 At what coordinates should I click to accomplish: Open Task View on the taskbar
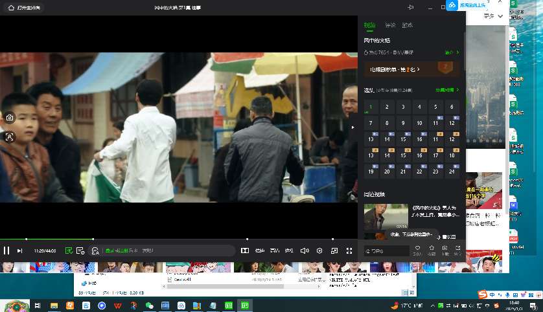38,306
